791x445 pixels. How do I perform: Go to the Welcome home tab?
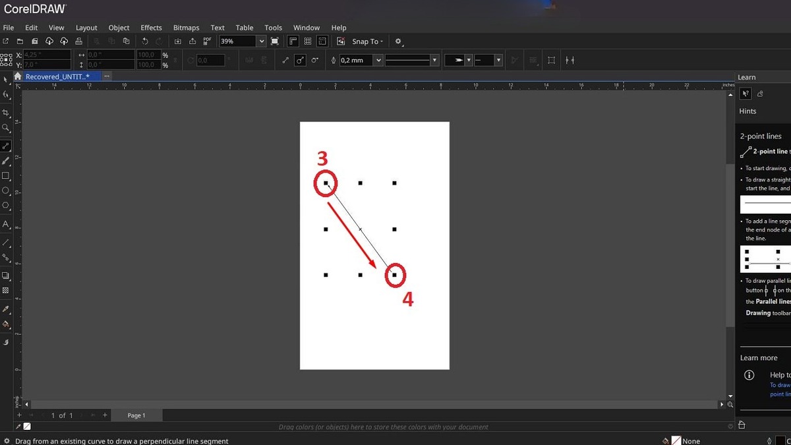tap(18, 76)
